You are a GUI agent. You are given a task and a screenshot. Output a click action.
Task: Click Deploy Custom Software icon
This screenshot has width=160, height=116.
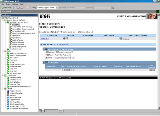[x=8, y=56]
